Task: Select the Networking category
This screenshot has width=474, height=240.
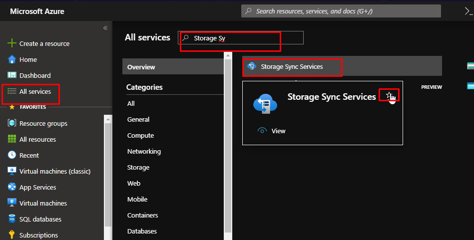Action: (144, 152)
